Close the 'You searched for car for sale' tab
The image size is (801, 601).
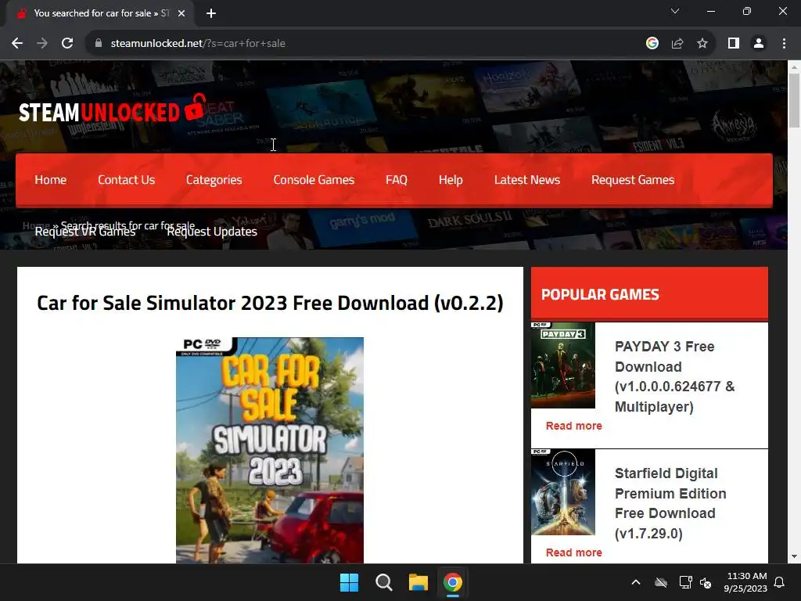pos(181,13)
